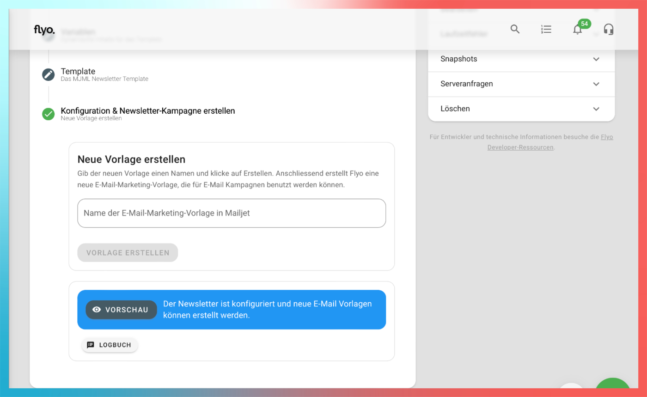Image resolution: width=647 pixels, height=397 pixels.
Task: Focus the Mailjet template name field
Action: pyautogui.click(x=232, y=213)
